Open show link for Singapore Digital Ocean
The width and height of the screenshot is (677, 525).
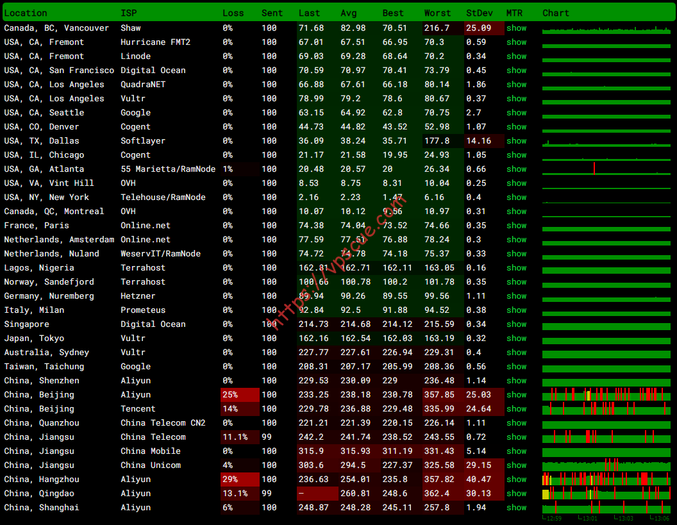(x=516, y=324)
